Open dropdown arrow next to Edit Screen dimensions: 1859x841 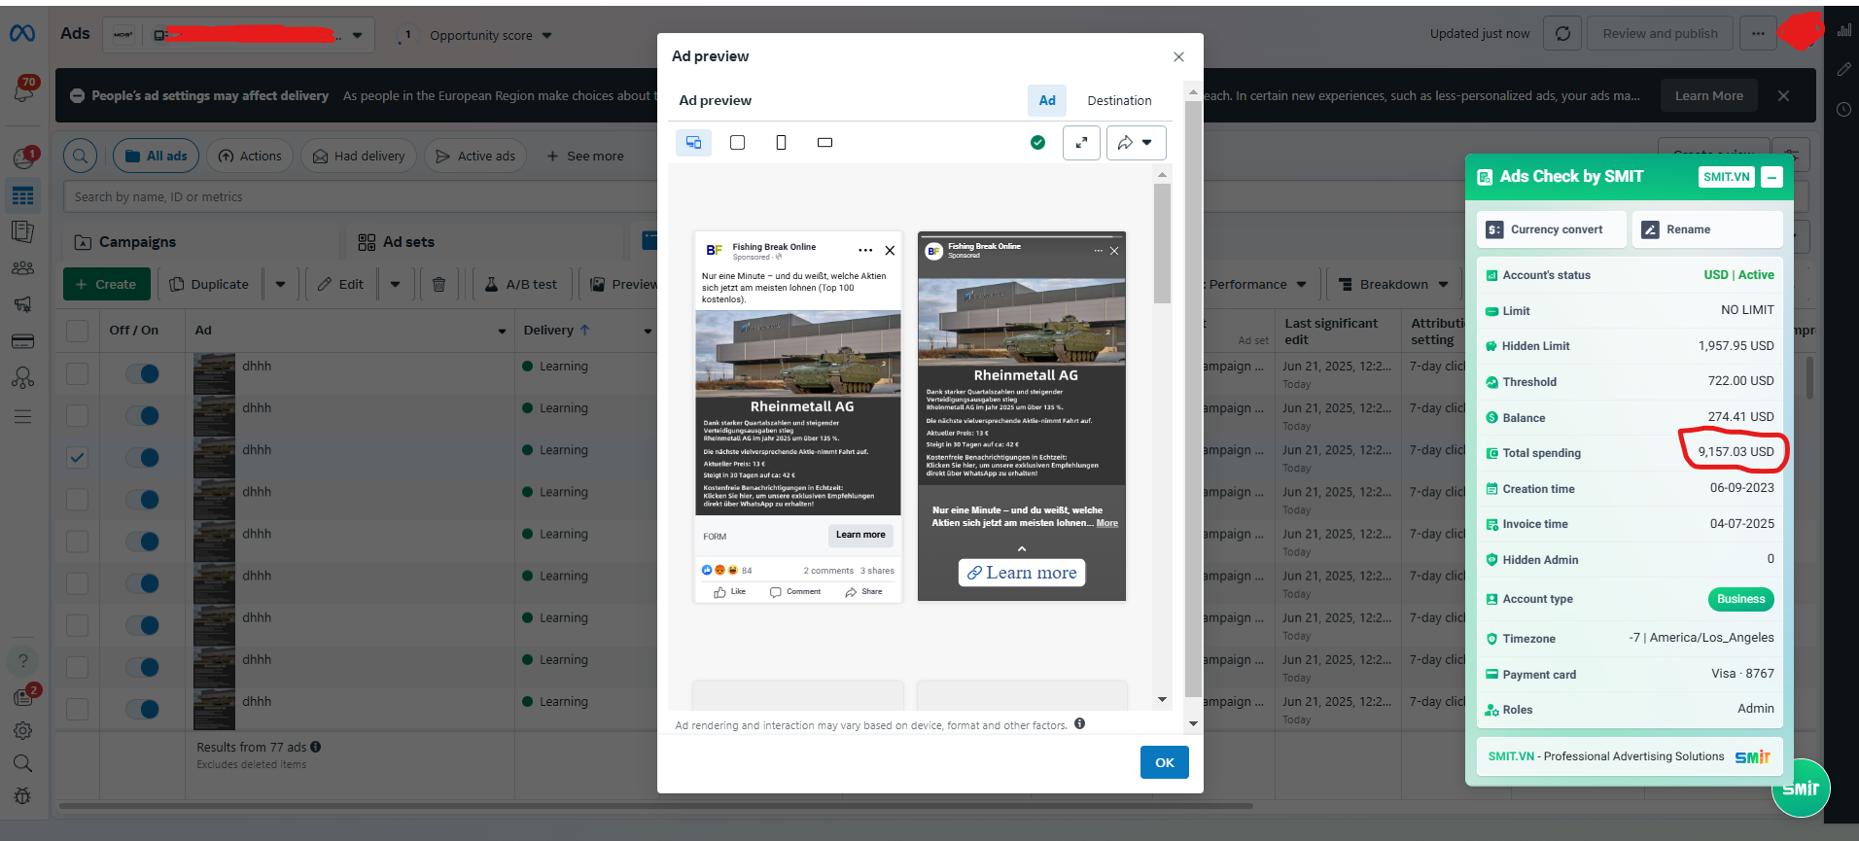pos(395,284)
